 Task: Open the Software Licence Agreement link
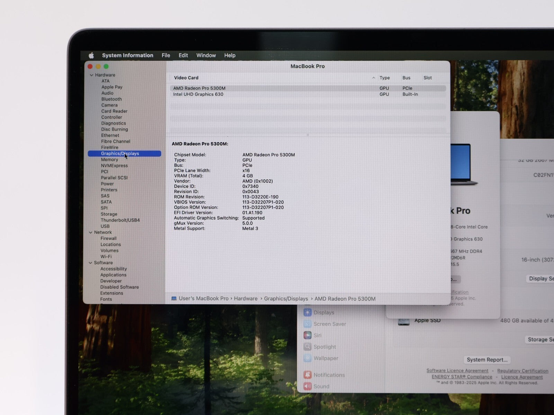tap(457, 371)
